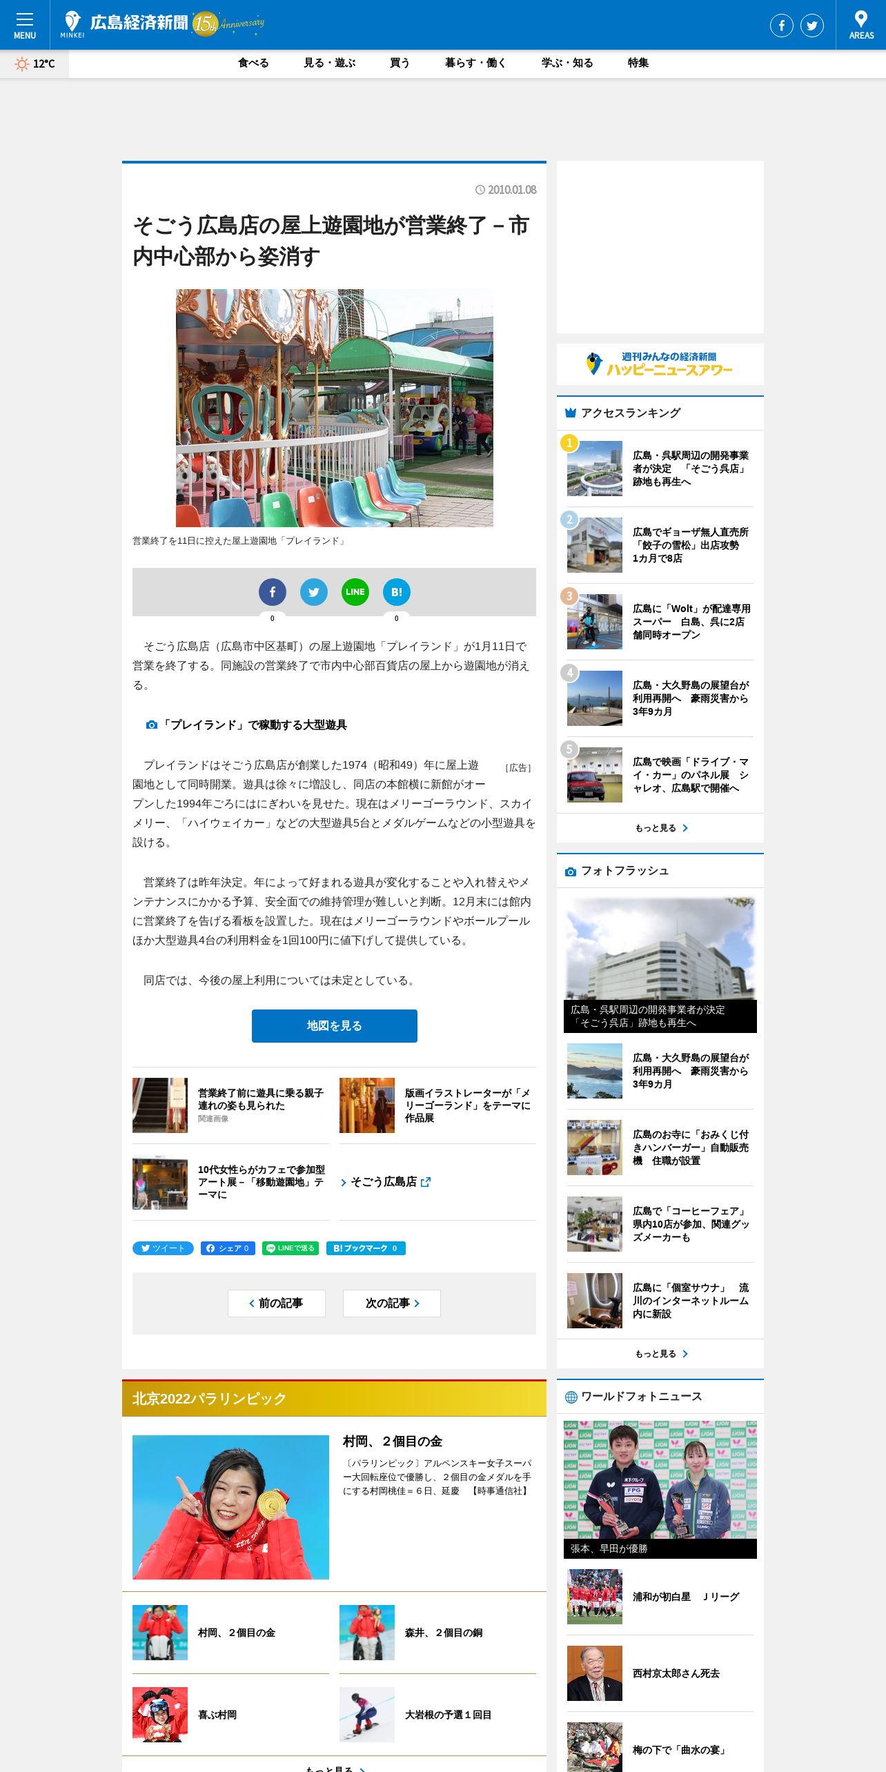Open the 暮らす・働く menu

(x=476, y=63)
